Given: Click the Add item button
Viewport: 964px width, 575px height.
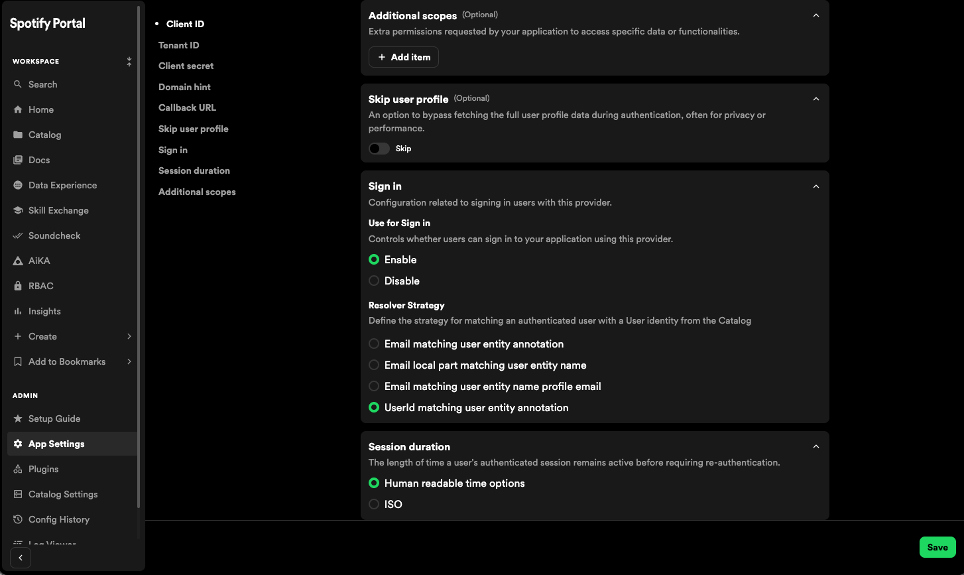Looking at the screenshot, I should (x=404, y=57).
